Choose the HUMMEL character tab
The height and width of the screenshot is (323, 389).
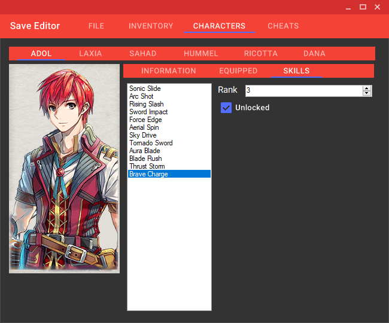pos(201,54)
